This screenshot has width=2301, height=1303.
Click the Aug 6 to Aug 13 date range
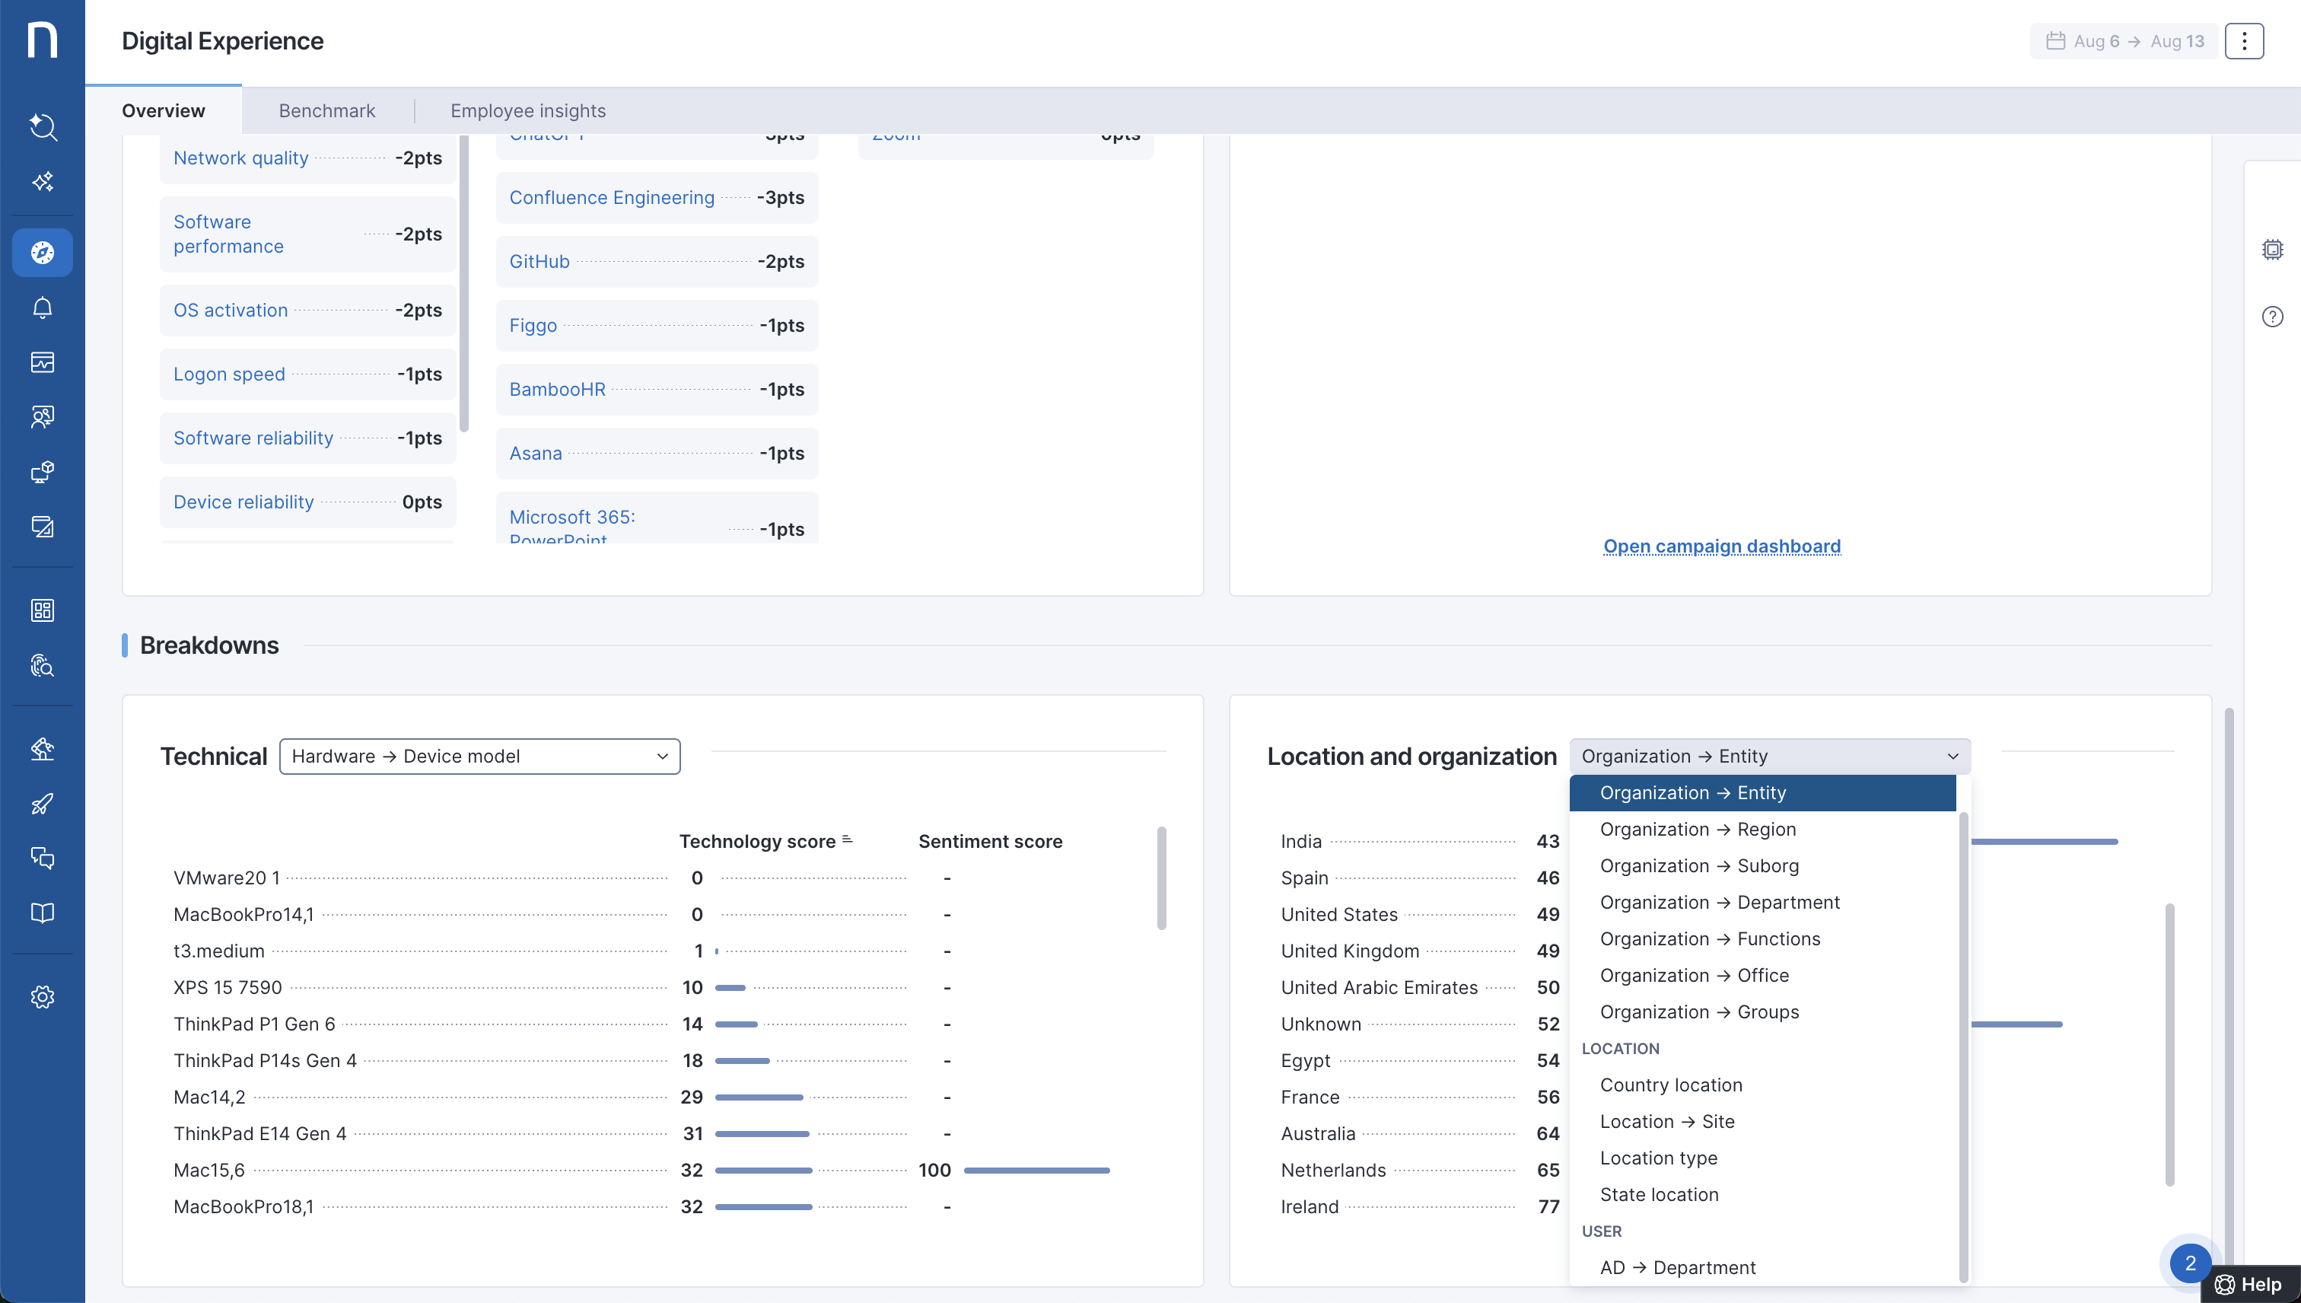(2124, 41)
